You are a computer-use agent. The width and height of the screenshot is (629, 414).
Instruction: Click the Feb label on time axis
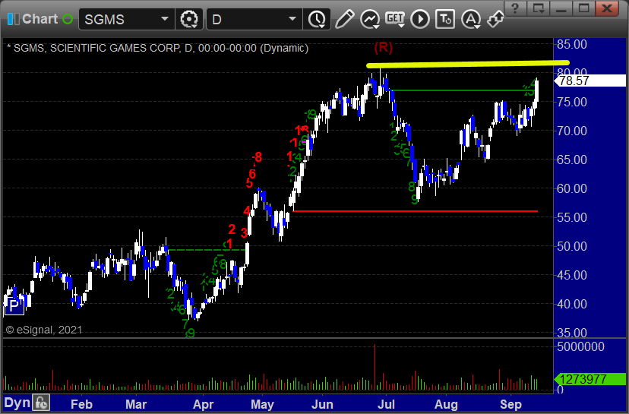coord(81,404)
